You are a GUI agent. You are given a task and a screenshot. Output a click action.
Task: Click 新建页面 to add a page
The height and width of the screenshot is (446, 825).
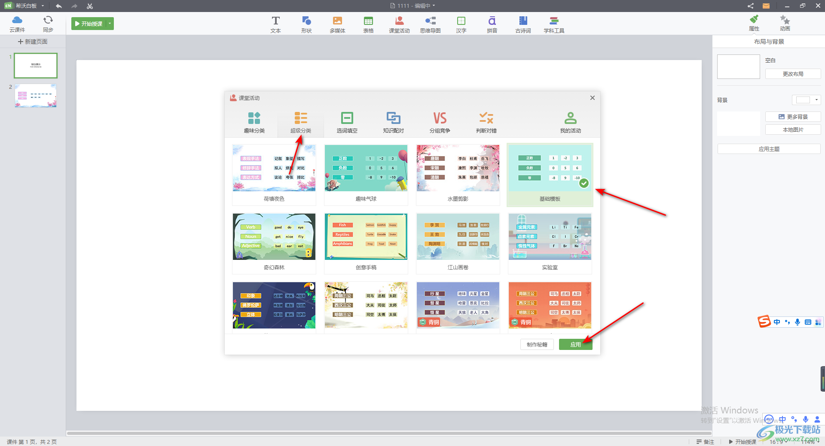33,42
